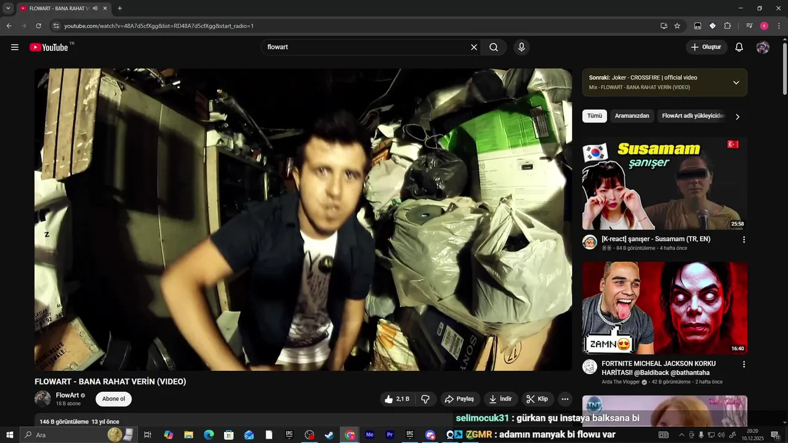
Task: Open the YouTube account avatar menu
Action: [x=763, y=47]
